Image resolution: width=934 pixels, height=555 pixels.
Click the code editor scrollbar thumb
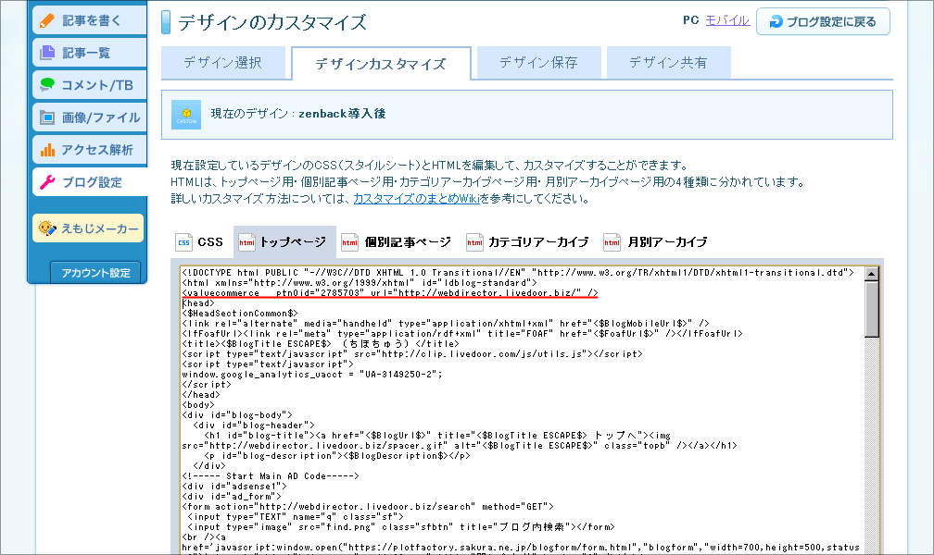tap(871, 309)
